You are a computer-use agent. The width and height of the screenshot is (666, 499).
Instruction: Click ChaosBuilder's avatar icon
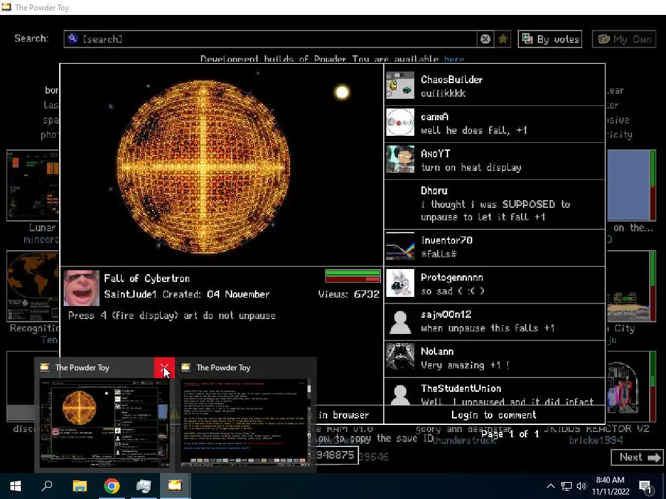(400, 86)
